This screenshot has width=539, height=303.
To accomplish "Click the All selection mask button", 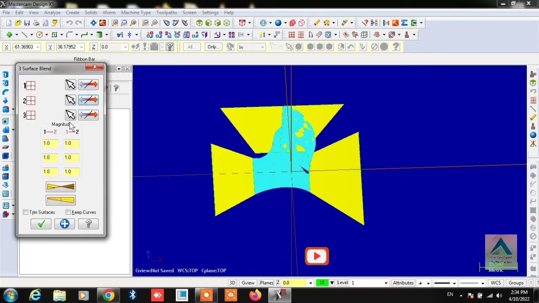I will pos(191,47).
